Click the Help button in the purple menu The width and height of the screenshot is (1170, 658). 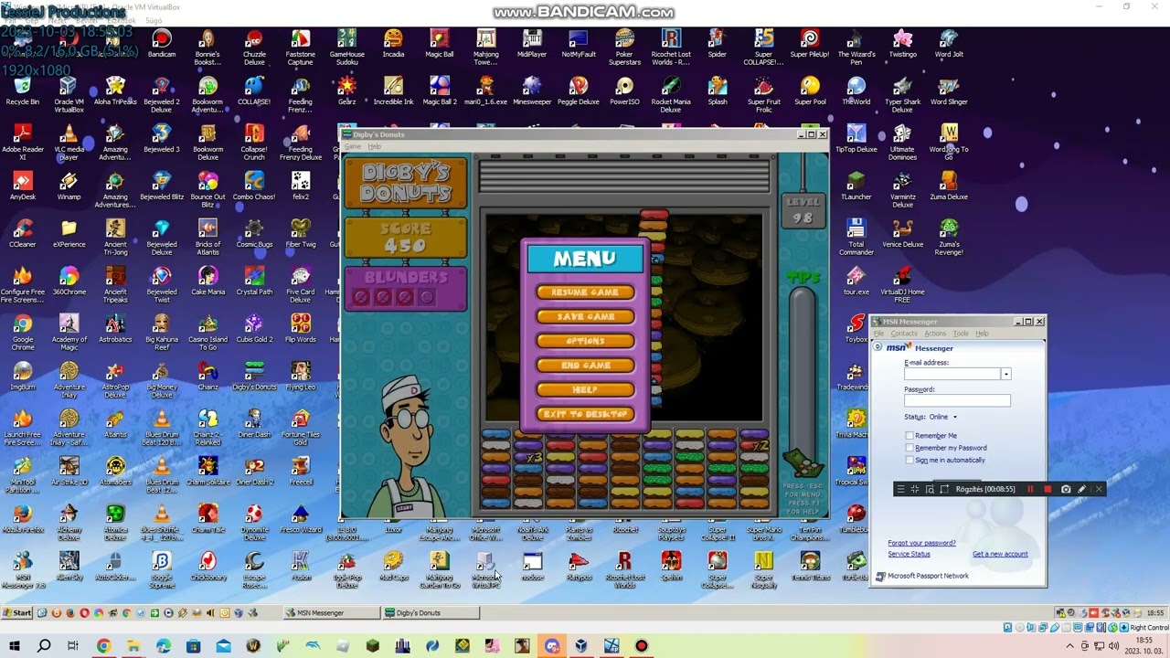(x=585, y=389)
